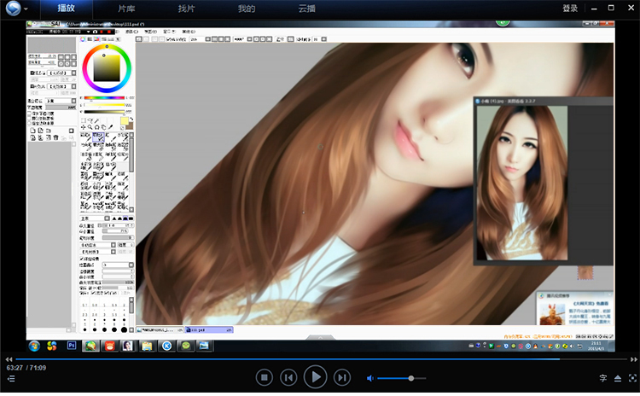The width and height of the screenshot is (640, 396).
Task: Create a new linework layer
Action: coord(40,131)
